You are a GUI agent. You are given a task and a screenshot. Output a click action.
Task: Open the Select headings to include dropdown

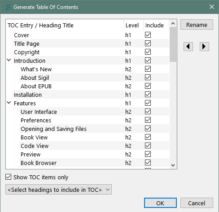58,190
